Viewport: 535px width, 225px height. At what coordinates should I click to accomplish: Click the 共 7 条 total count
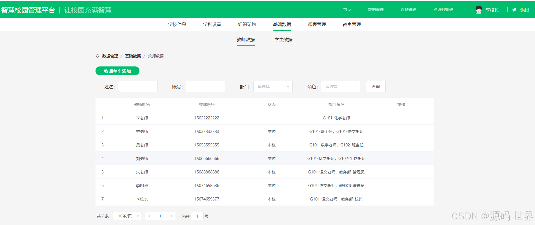tap(103, 216)
